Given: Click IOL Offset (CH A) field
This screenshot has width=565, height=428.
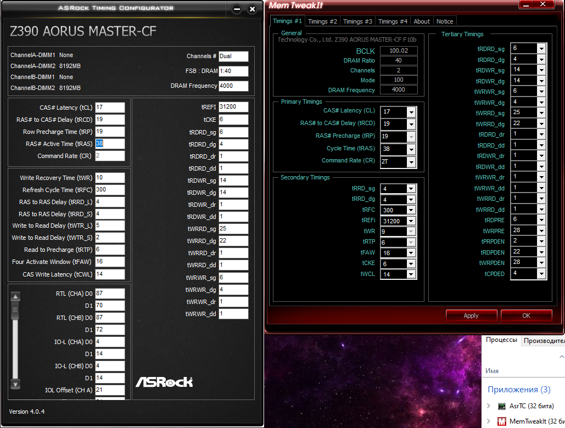Looking at the screenshot, I should [x=110, y=390].
